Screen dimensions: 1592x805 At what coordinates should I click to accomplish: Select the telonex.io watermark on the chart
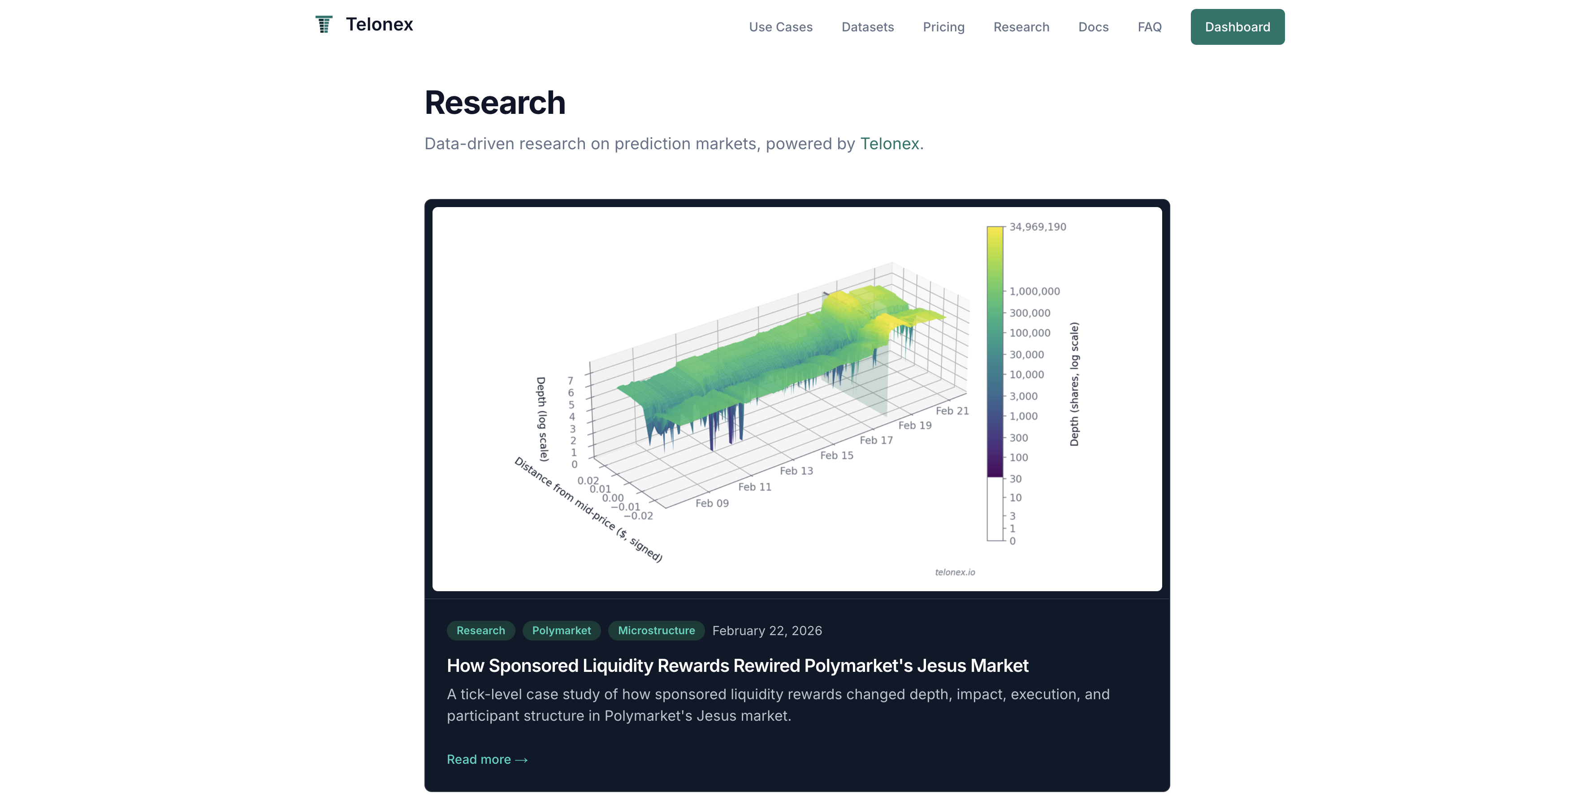pos(956,572)
